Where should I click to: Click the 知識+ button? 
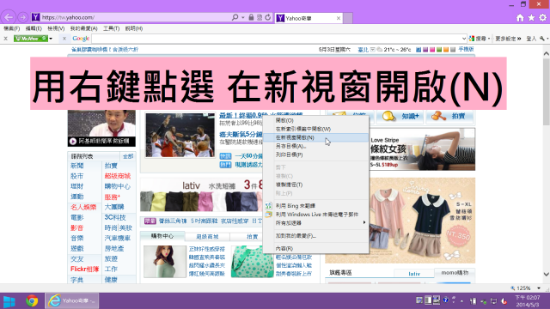[x=400, y=116]
